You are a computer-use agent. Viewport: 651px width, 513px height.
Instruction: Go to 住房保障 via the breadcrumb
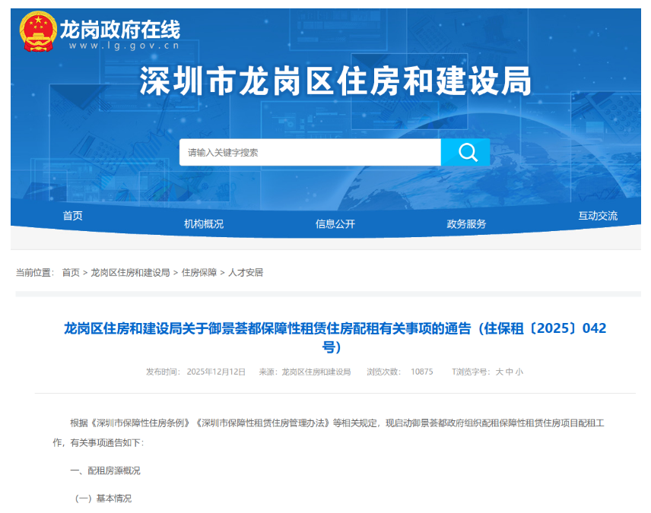click(199, 272)
